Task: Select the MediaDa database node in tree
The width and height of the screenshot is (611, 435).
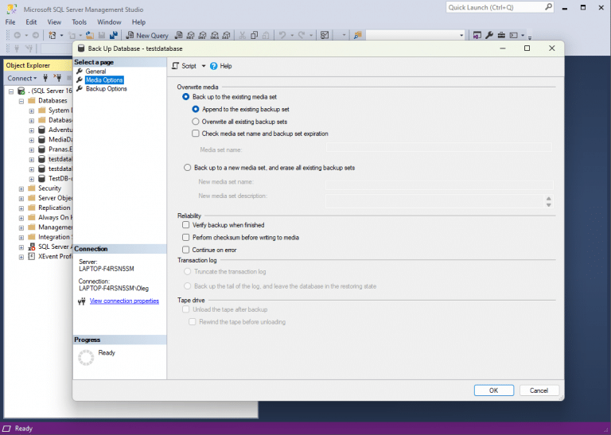Action: 61,140
